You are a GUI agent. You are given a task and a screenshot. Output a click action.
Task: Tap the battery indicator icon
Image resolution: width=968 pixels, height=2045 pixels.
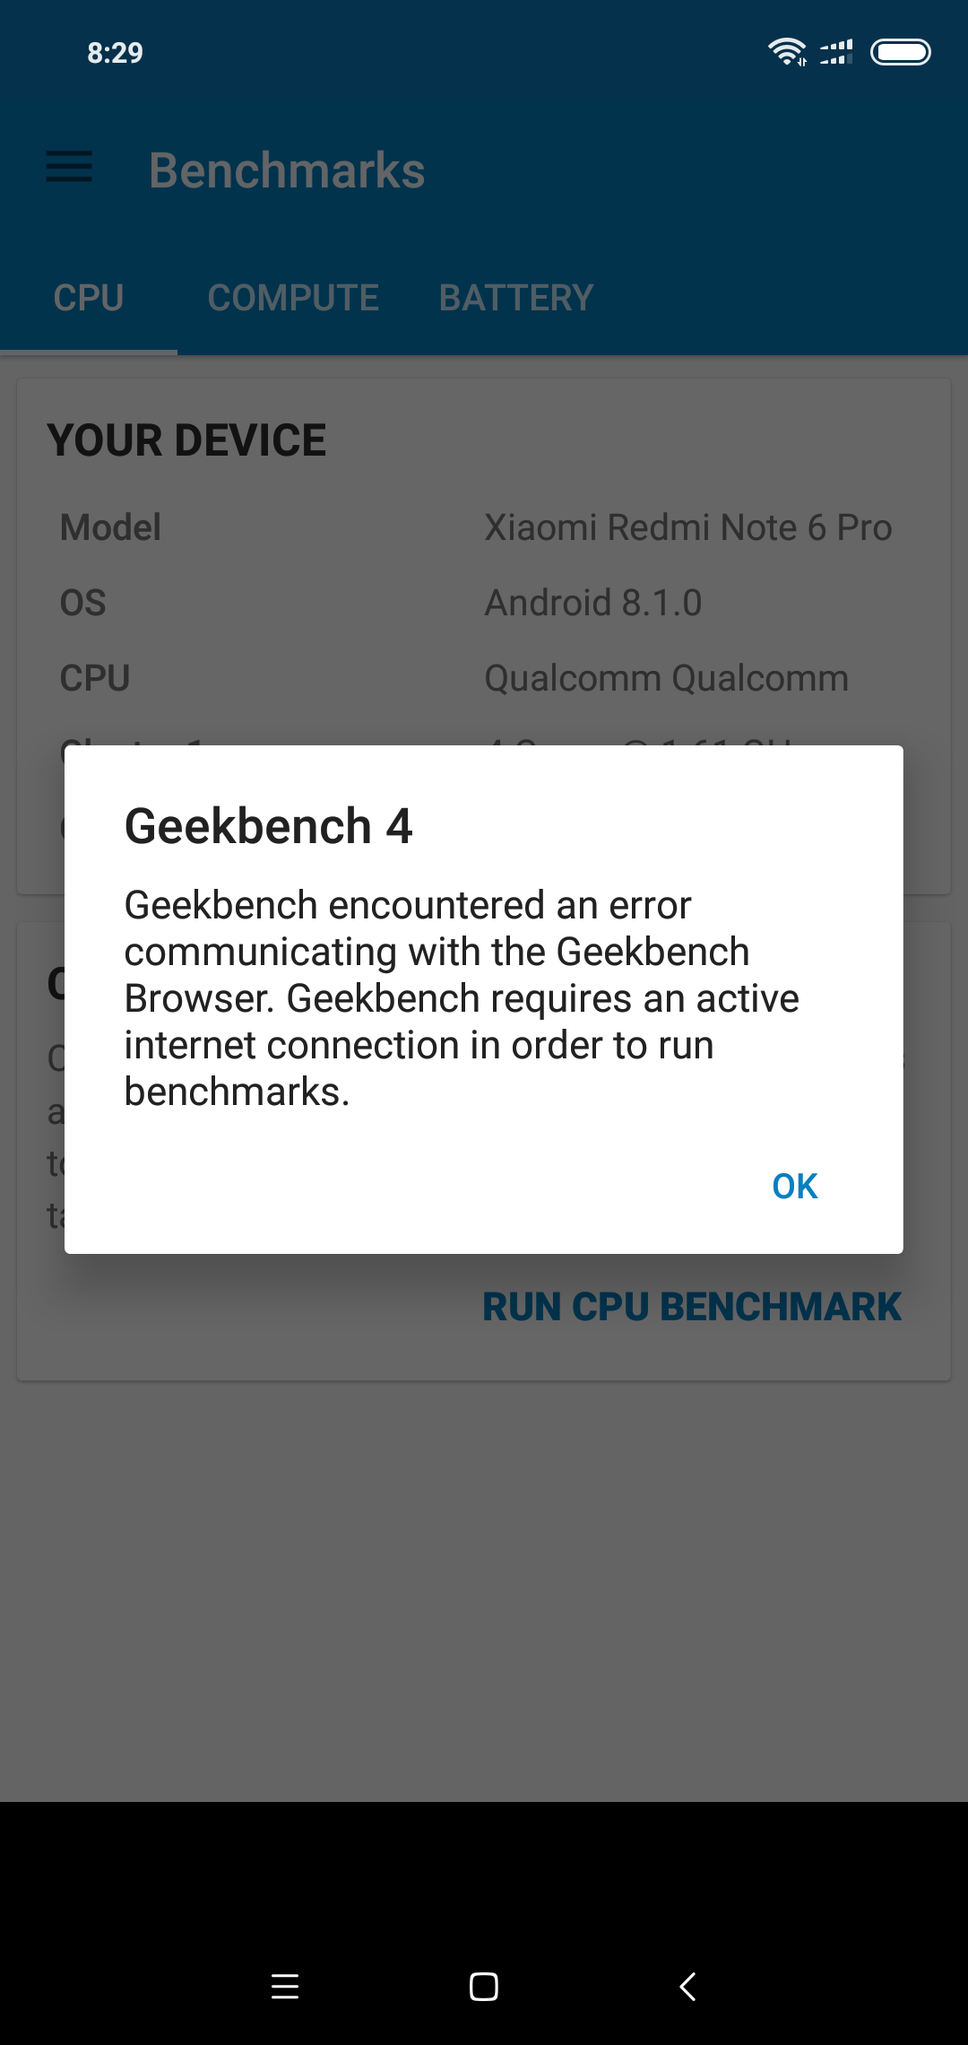(x=901, y=53)
